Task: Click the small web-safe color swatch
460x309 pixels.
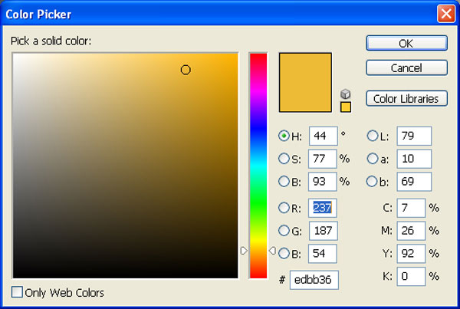Action: click(345, 107)
